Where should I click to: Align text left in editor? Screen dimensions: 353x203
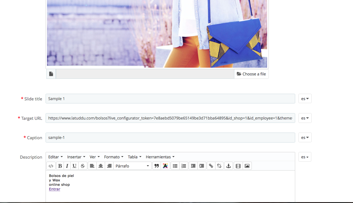click(x=92, y=166)
